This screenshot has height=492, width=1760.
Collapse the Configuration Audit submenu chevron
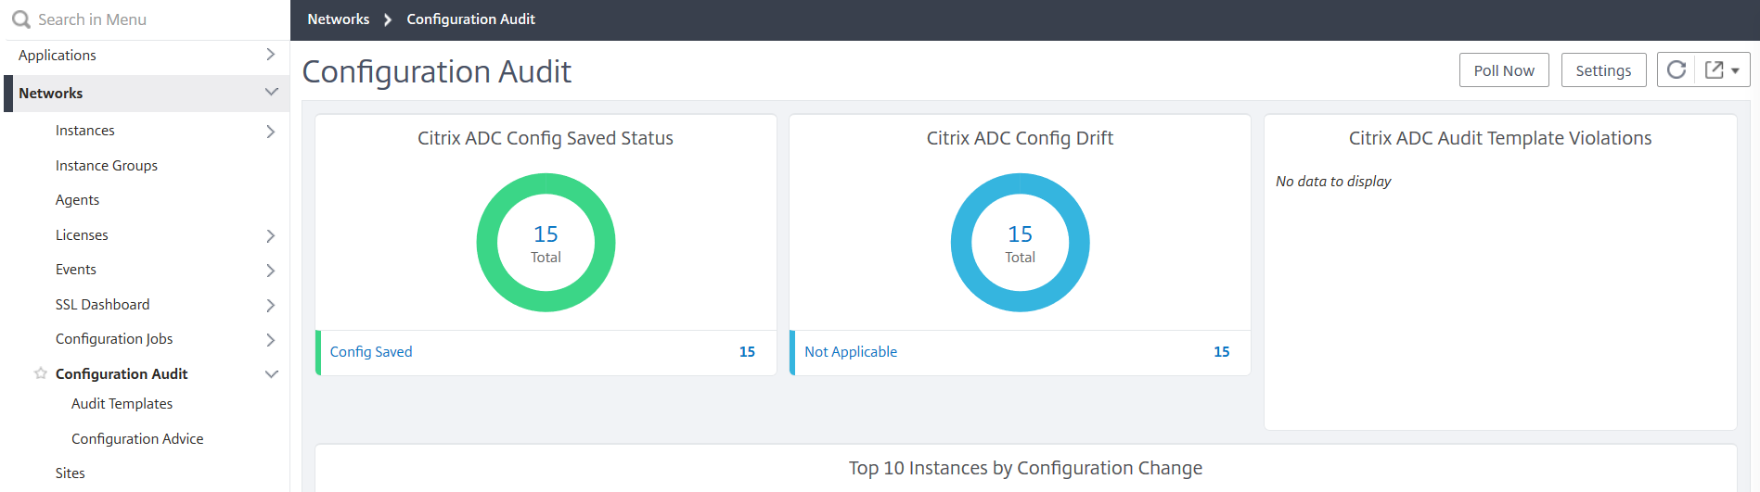tap(271, 374)
